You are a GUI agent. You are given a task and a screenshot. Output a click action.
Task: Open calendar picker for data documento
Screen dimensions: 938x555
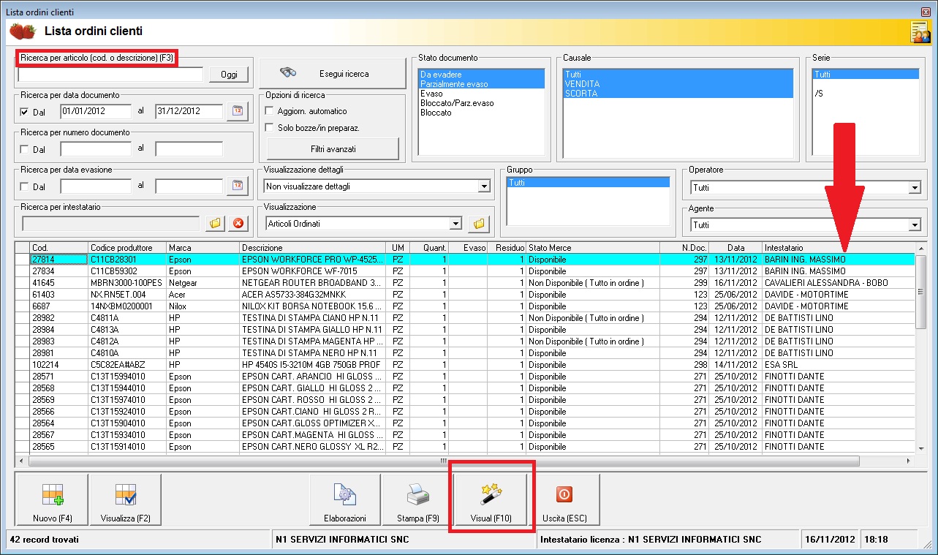point(237,111)
